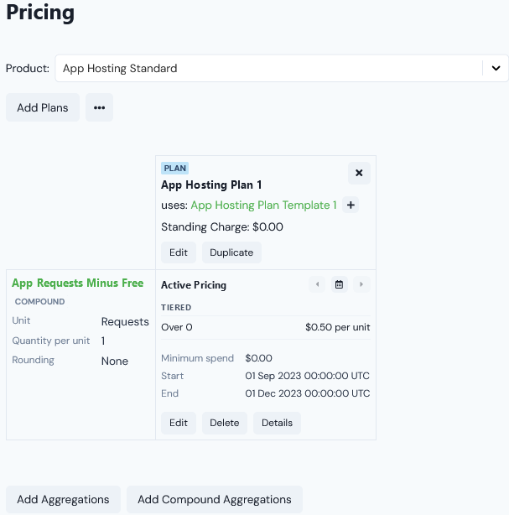Click the Add Aggregations button
This screenshot has height=515, width=509.
coord(63,499)
